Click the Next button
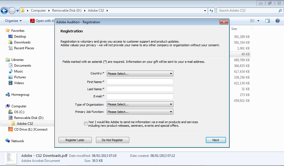This screenshot has height=166, width=284. pyautogui.click(x=216, y=140)
